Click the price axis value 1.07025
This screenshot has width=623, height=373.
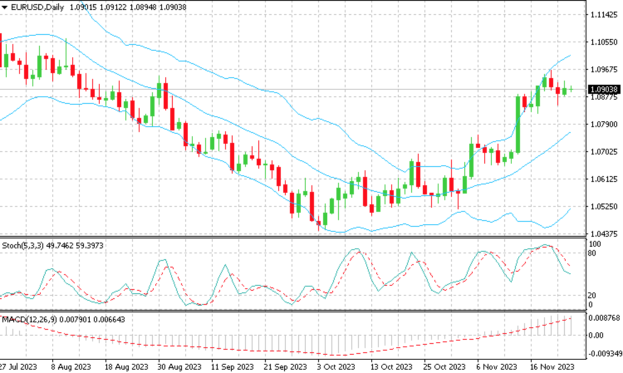[604, 152]
